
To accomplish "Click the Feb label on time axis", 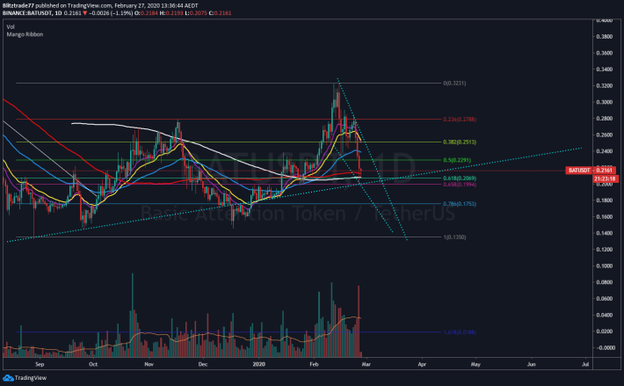I will pyautogui.click(x=314, y=364).
